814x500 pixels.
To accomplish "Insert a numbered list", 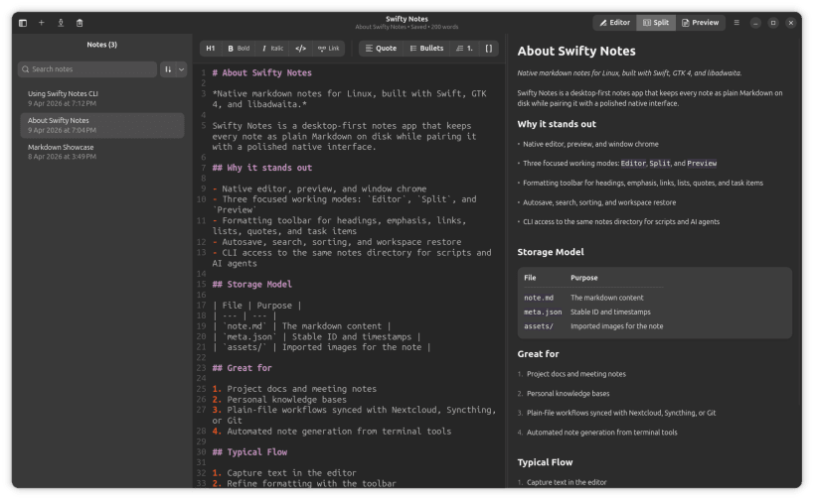I will (463, 48).
